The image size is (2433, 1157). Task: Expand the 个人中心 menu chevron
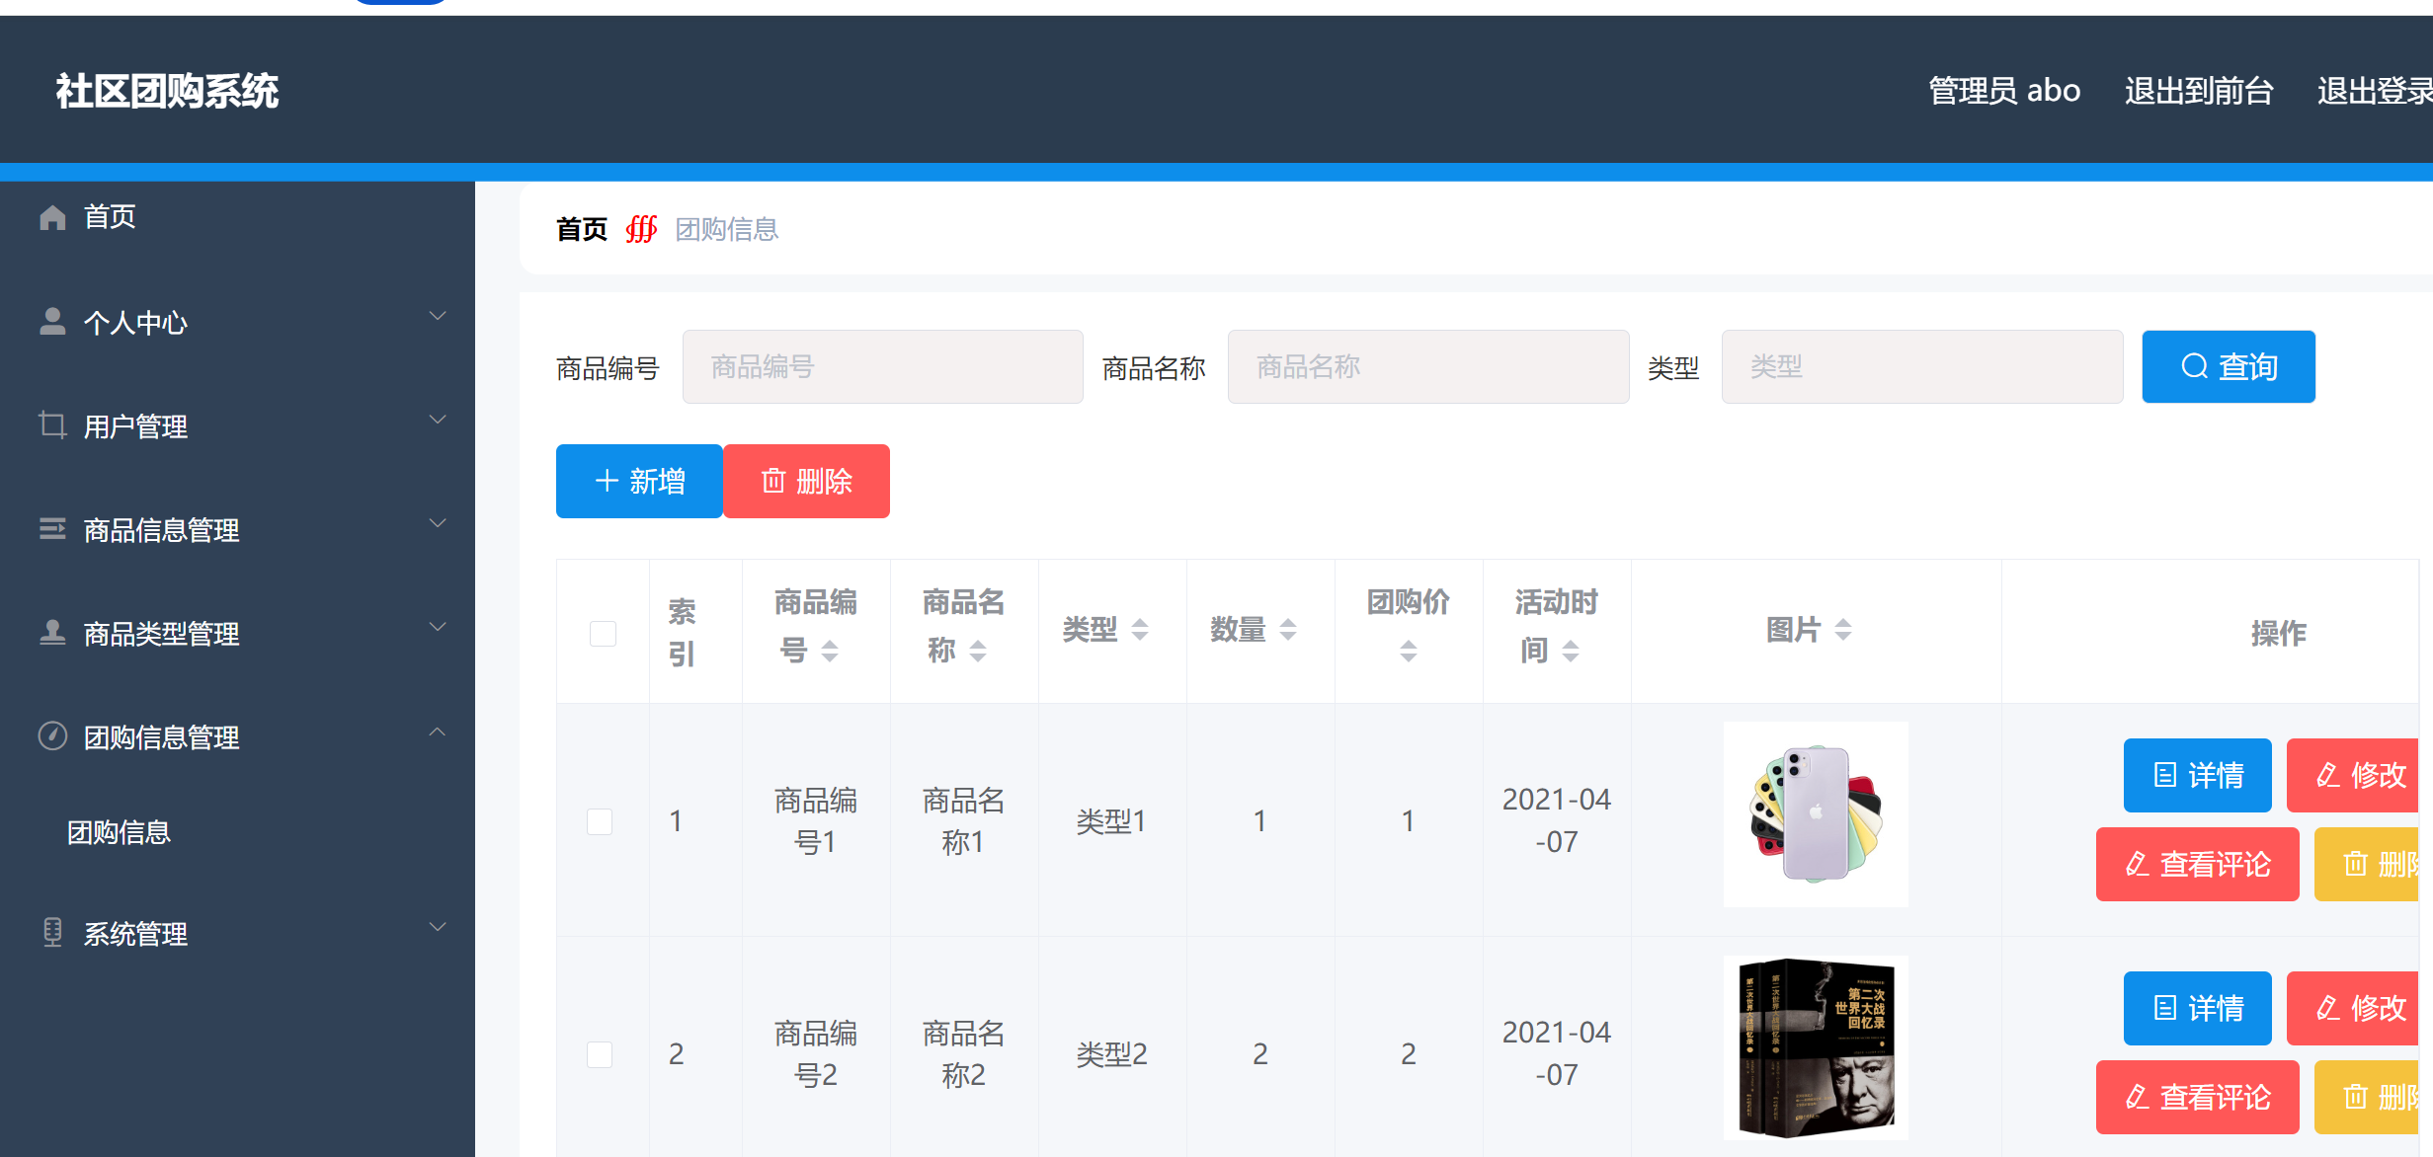[x=438, y=316]
